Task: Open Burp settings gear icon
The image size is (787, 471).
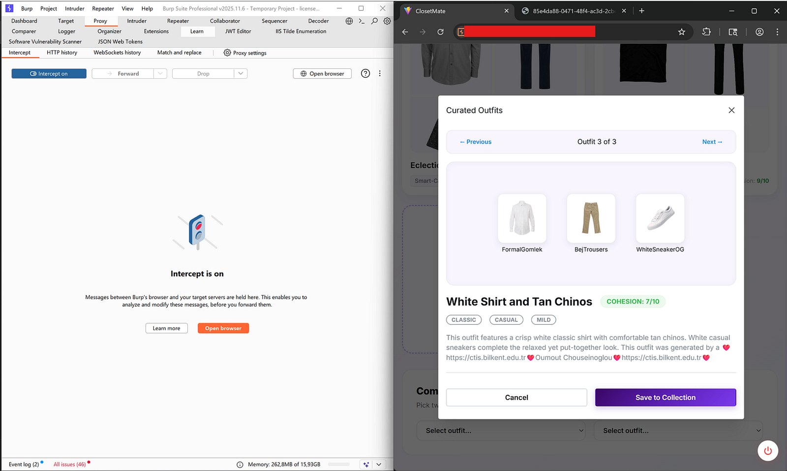Action: coord(387,21)
